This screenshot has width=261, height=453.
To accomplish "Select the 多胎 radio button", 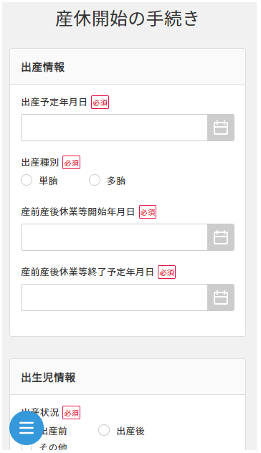I will [95, 181].
